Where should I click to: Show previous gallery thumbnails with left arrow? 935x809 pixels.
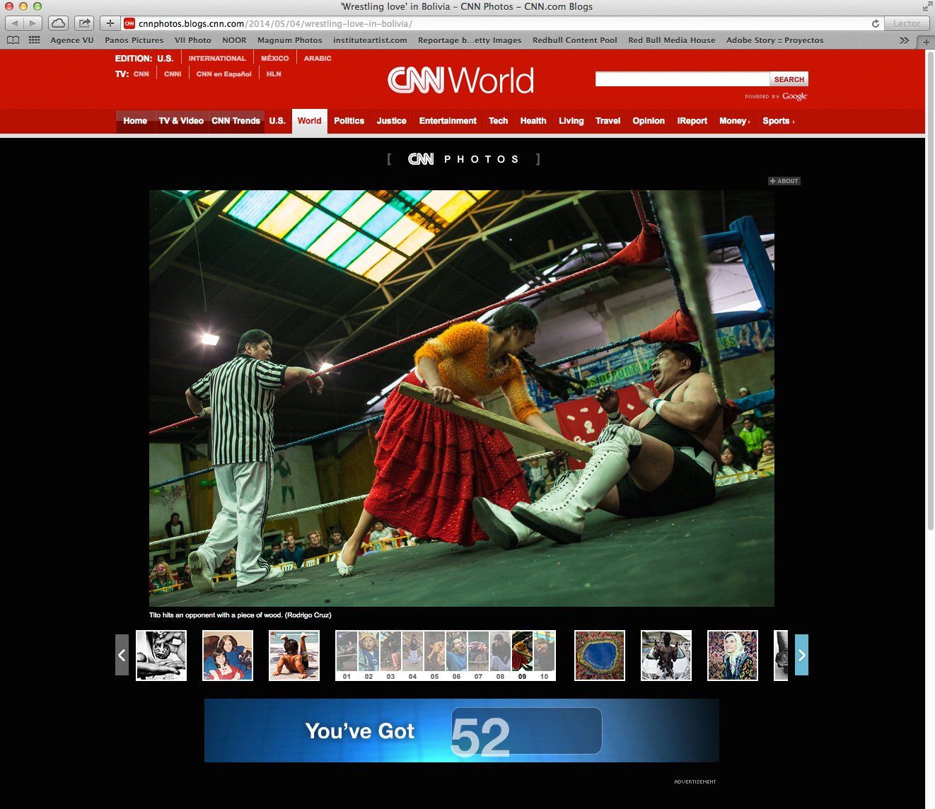coord(122,655)
